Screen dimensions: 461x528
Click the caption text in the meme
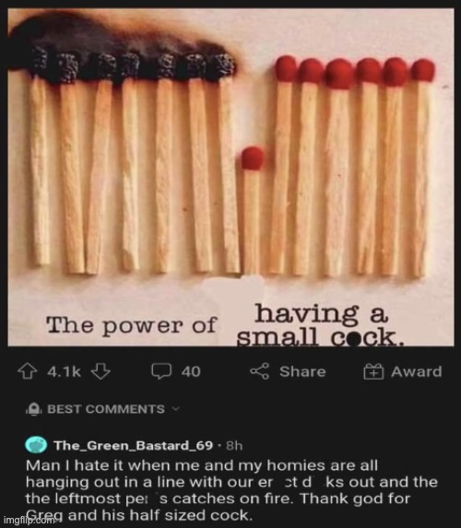coord(225,325)
